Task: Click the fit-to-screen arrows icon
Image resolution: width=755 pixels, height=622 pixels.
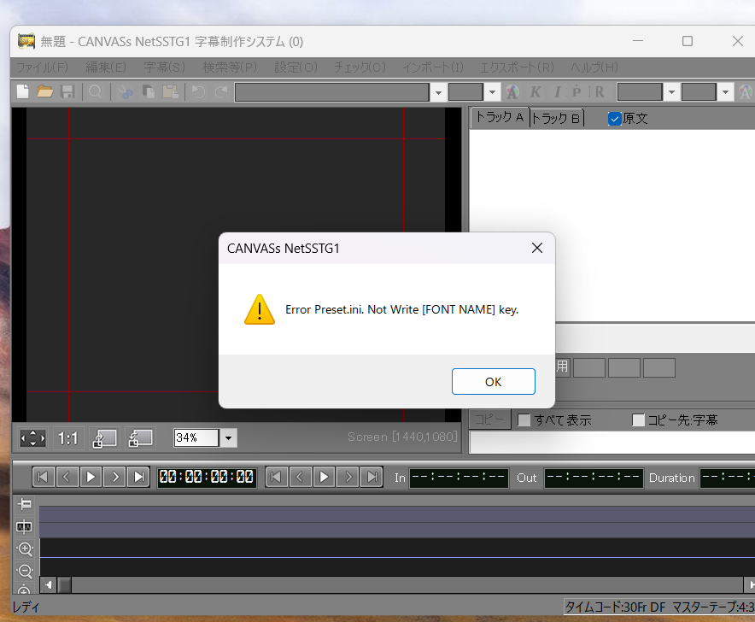Action: [x=32, y=438]
